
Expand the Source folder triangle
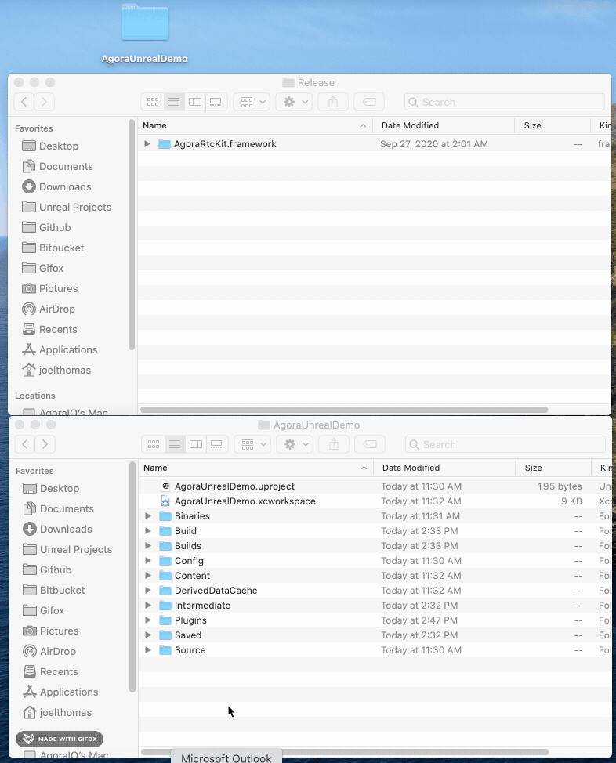pos(148,649)
